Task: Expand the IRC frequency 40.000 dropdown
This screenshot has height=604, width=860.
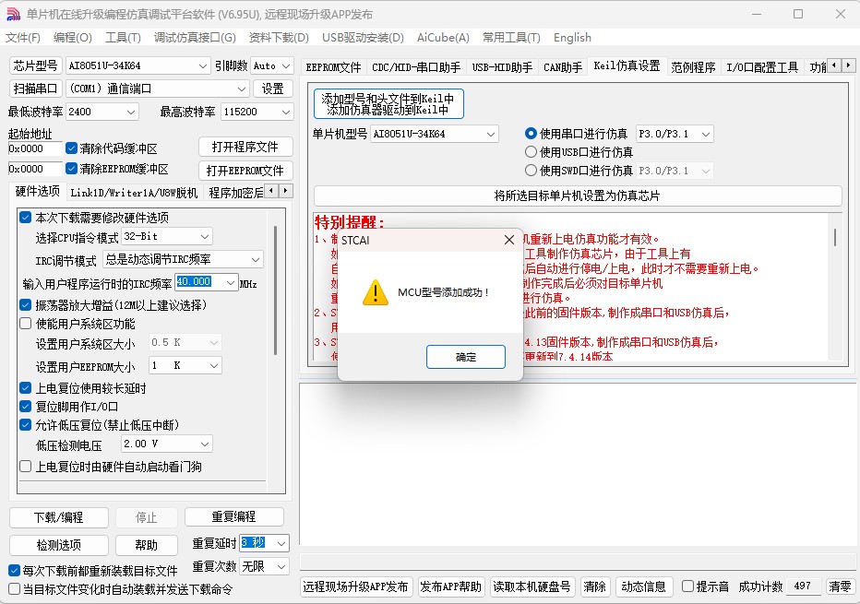Action: click(x=231, y=282)
